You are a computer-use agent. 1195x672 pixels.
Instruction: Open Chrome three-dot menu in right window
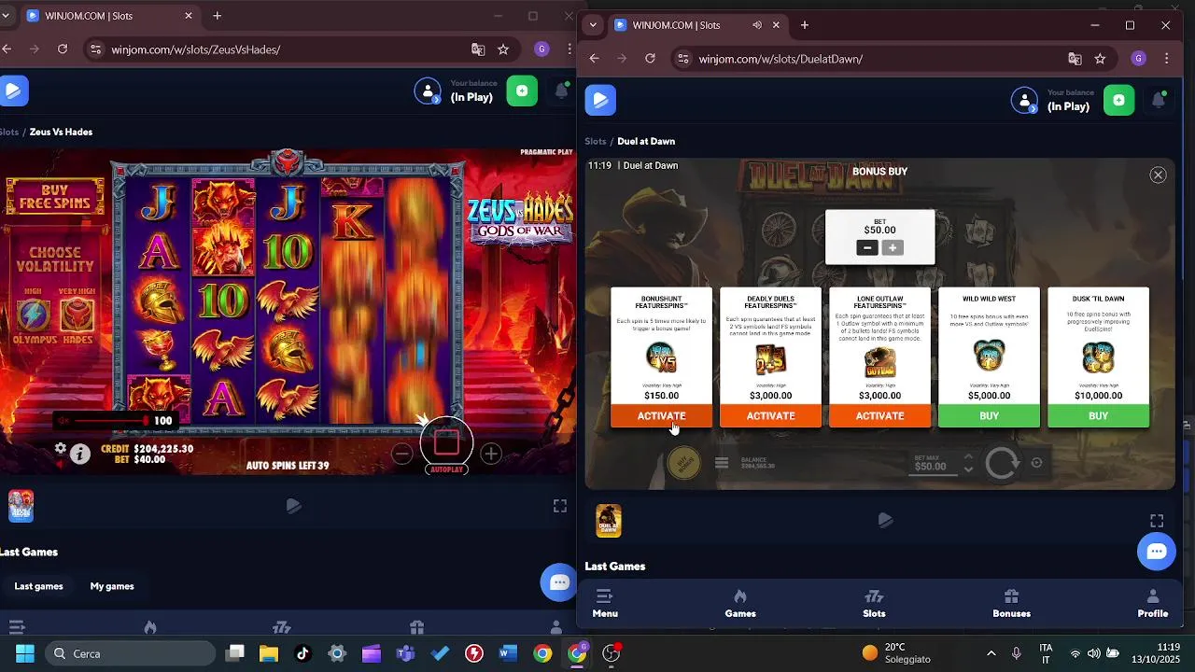coord(1166,59)
